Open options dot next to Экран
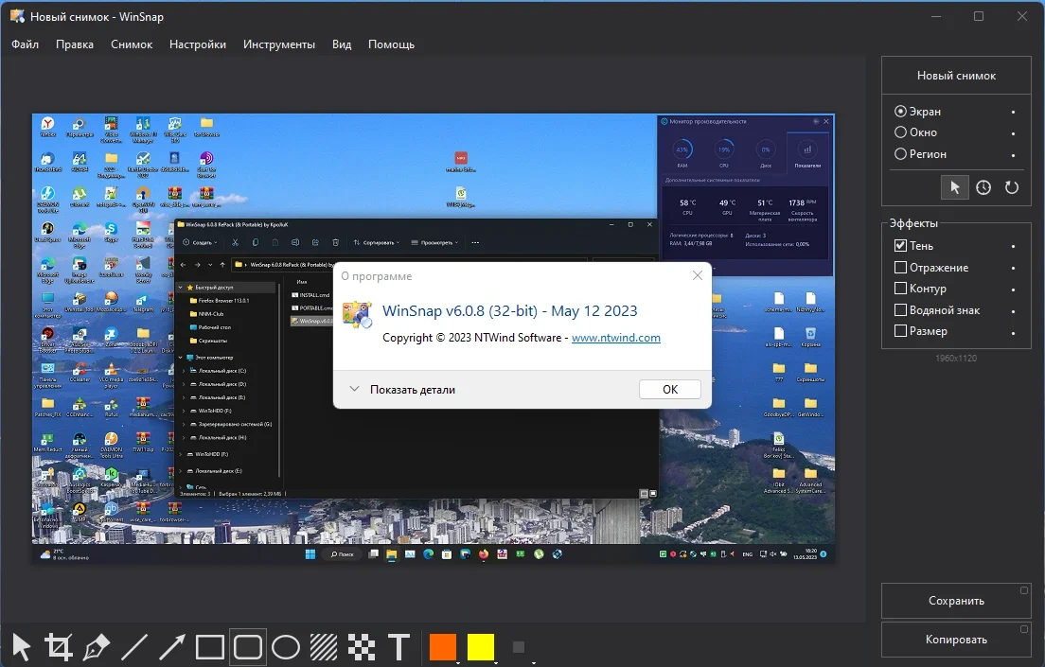Viewport: 1045px width, 667px height. tap(1013, 112)
